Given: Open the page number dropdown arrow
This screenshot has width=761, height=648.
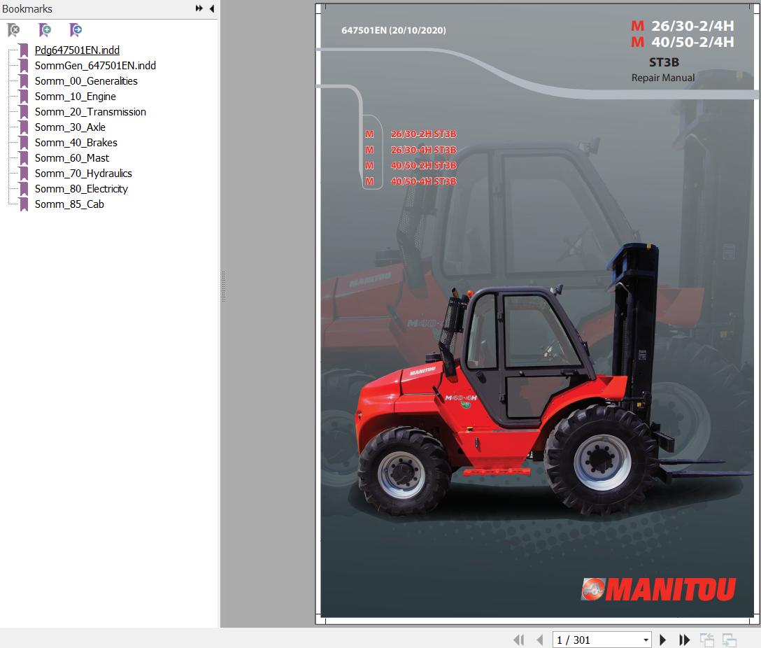Looking at the screenshot, I should click(x=646, y=640).
